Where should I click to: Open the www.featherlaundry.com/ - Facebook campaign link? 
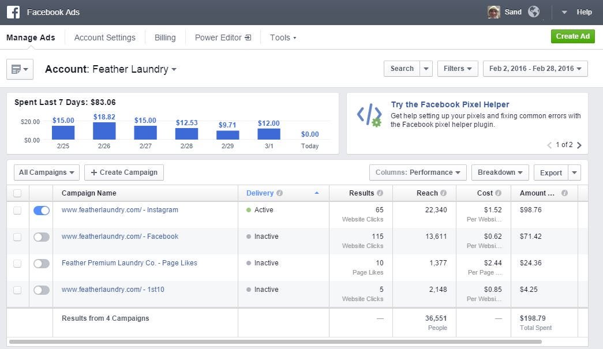(x=120, y=237)
